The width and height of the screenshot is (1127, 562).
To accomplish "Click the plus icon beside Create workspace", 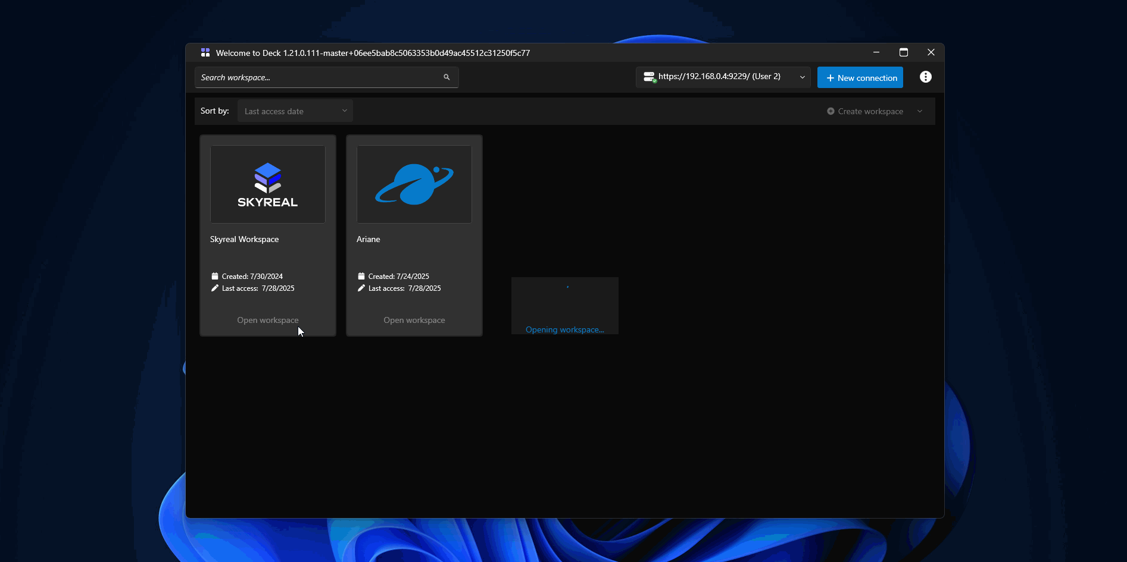I will [x=829, y=111].
